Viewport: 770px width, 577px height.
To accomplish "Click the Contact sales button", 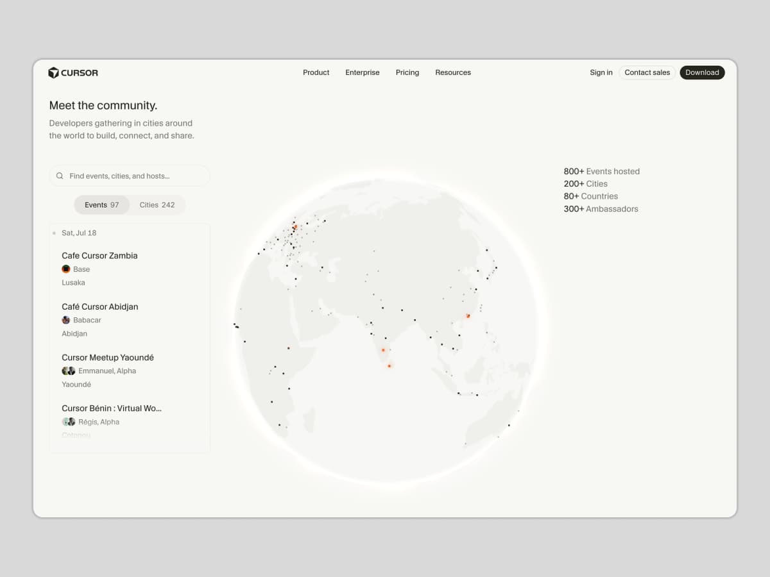I will [x=647, y=72].
